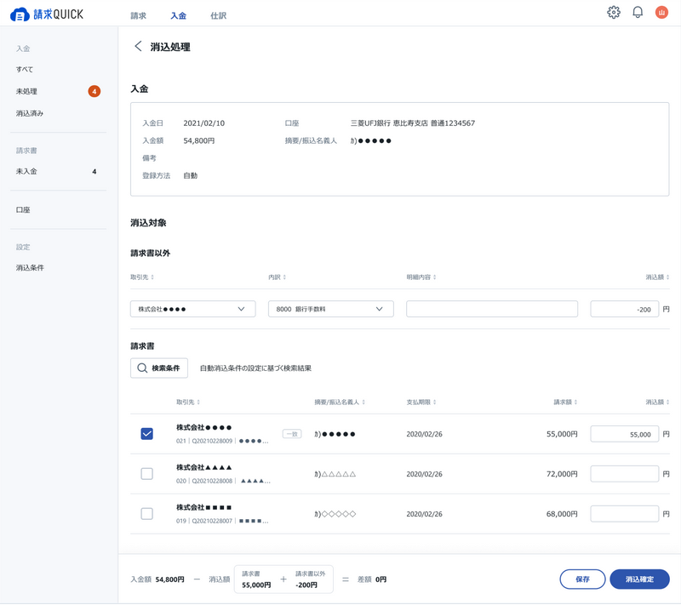Sort the invoice list by 請求額 column
The width and height of the screenshot is (681, 605).
564,402
